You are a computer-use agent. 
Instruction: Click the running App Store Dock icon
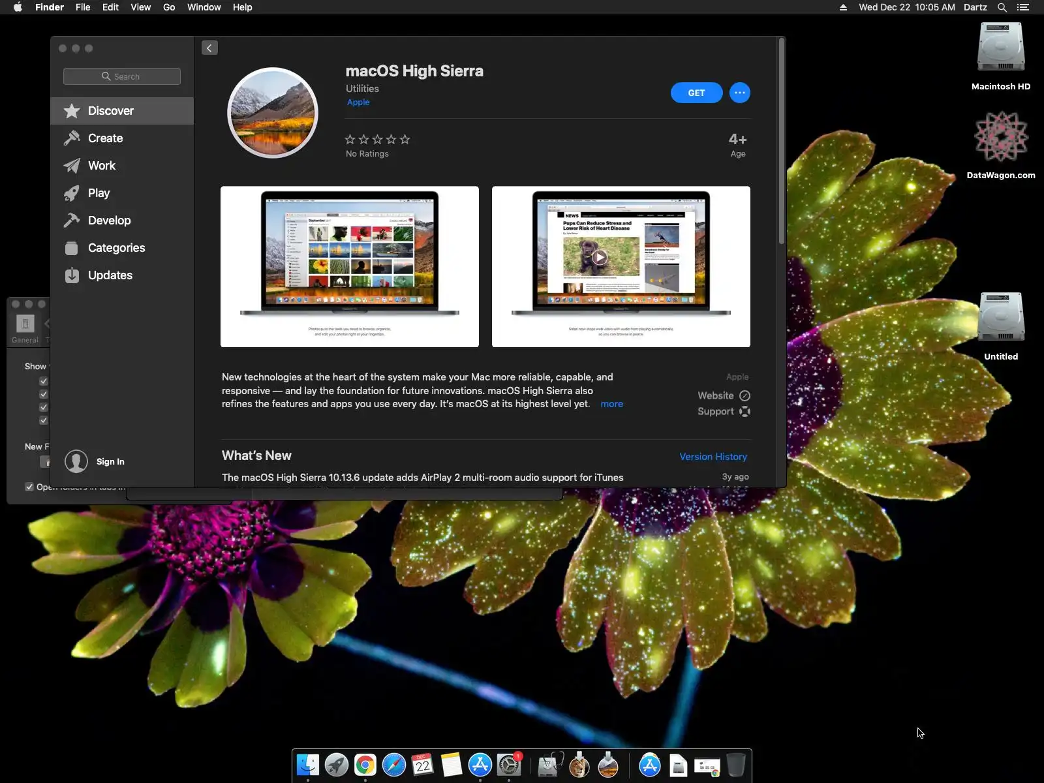click(x=480, y=765)
